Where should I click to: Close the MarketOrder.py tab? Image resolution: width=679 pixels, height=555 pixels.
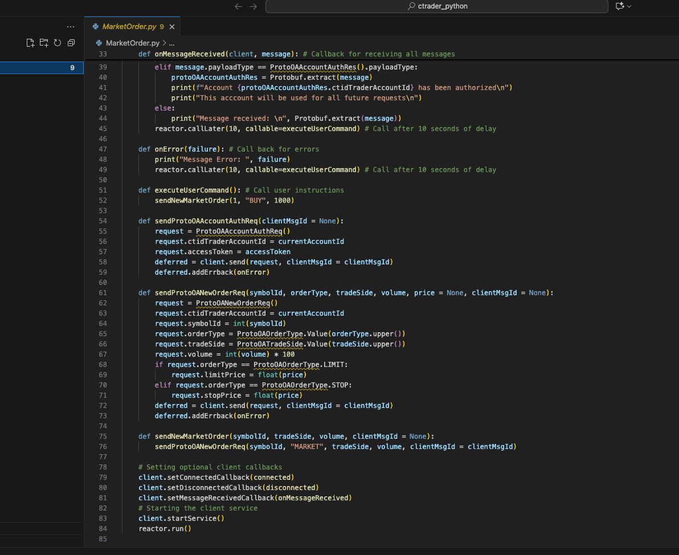(172, 27)
